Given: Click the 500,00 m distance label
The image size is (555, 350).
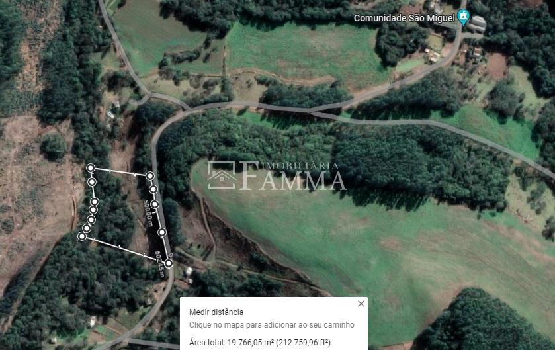Looking at the screenshot, I should pos(148,213).
